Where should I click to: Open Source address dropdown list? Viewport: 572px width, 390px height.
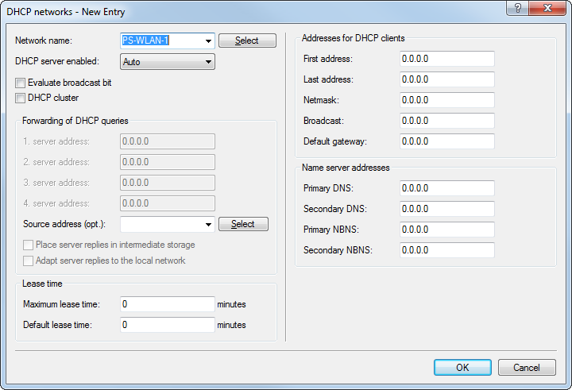pos(208,224)
